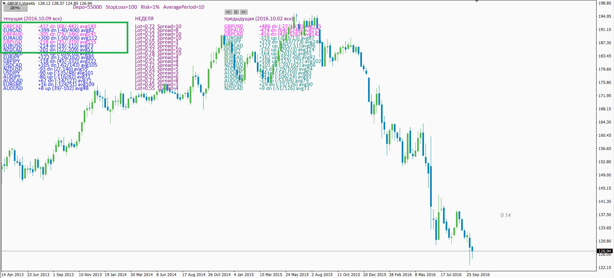Viewport: 614px width, 278px height.
Task: Click the << previous week button
Action: [x=228, y=12]
